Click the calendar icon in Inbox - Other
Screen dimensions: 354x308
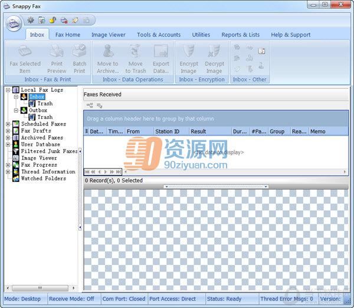[x=261, y=51]
